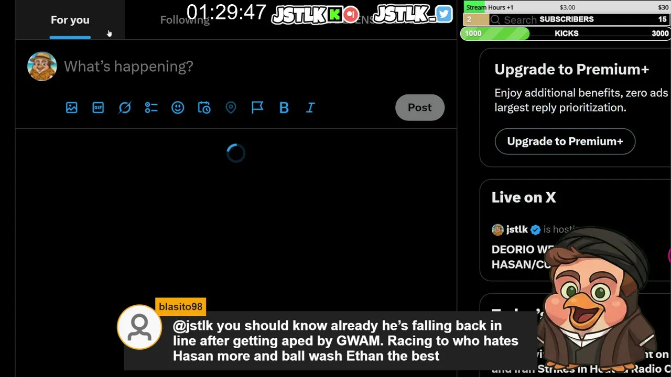Click the Live on X heading
This screenshot has height=377, width=671.
524,197
